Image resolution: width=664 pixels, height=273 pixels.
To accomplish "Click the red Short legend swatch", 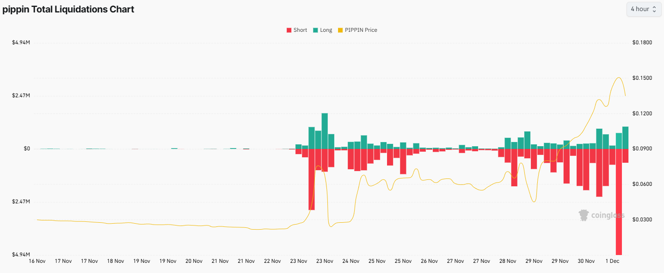I will point(289,30).
